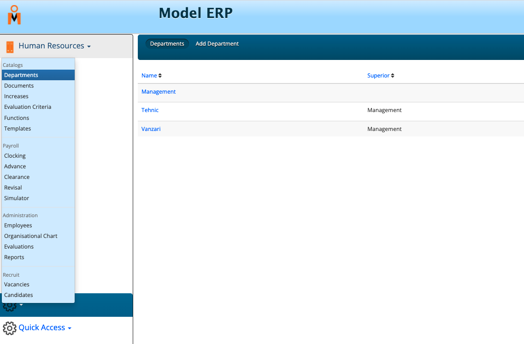This screenshot has width=524, height=344.
Task: Open the Tehnic department link
Action: [x=150, y=110]
